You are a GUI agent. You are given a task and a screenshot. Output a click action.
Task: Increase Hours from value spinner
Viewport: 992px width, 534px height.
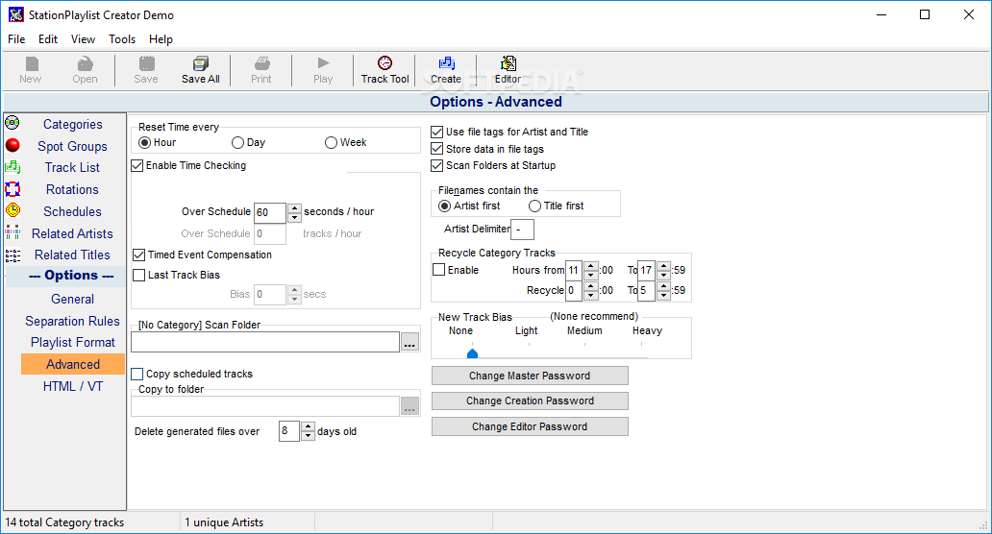click(x=591, y=266)
